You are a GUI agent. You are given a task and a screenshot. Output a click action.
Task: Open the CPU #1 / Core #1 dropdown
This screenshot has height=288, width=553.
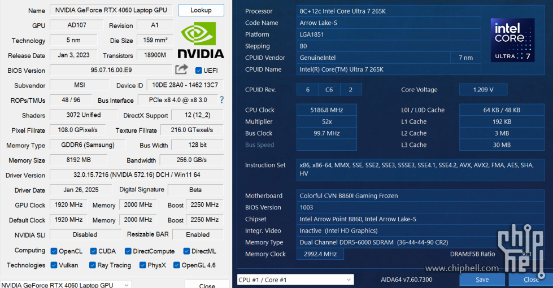(x=295, y=280)
